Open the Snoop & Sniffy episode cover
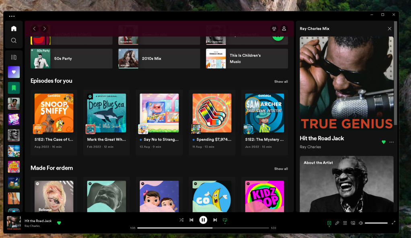 click(54, 113)
